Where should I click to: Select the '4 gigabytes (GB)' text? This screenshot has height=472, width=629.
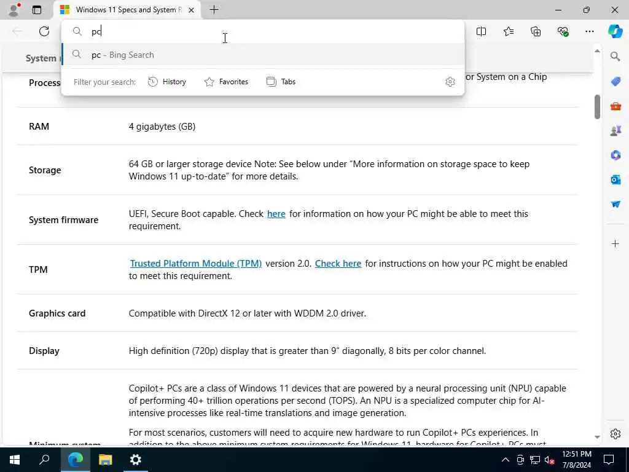pyautogui.click(x=162, y=127)
